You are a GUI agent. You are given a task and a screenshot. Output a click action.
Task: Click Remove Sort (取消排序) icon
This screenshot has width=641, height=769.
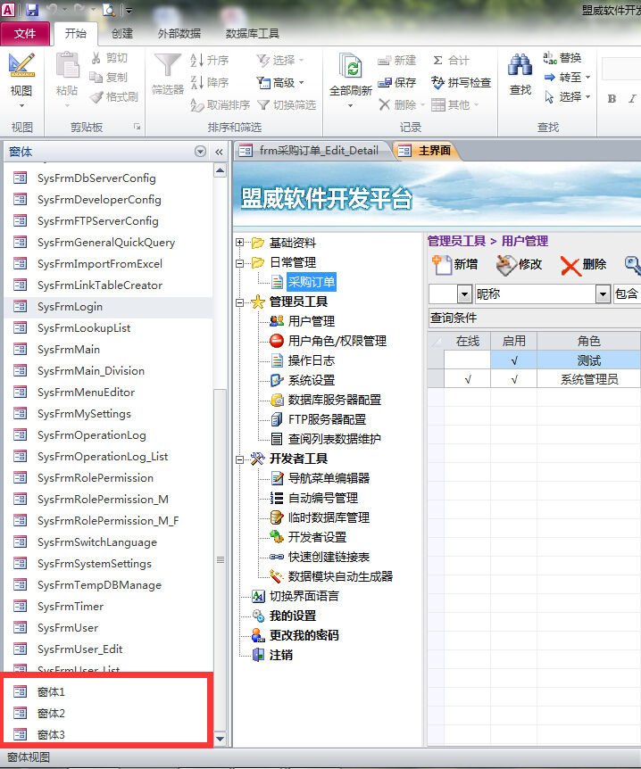click(x=196, y=105)
